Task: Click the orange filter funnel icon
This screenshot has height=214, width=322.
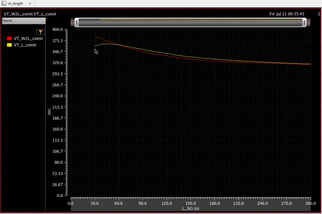Action: 41,32
